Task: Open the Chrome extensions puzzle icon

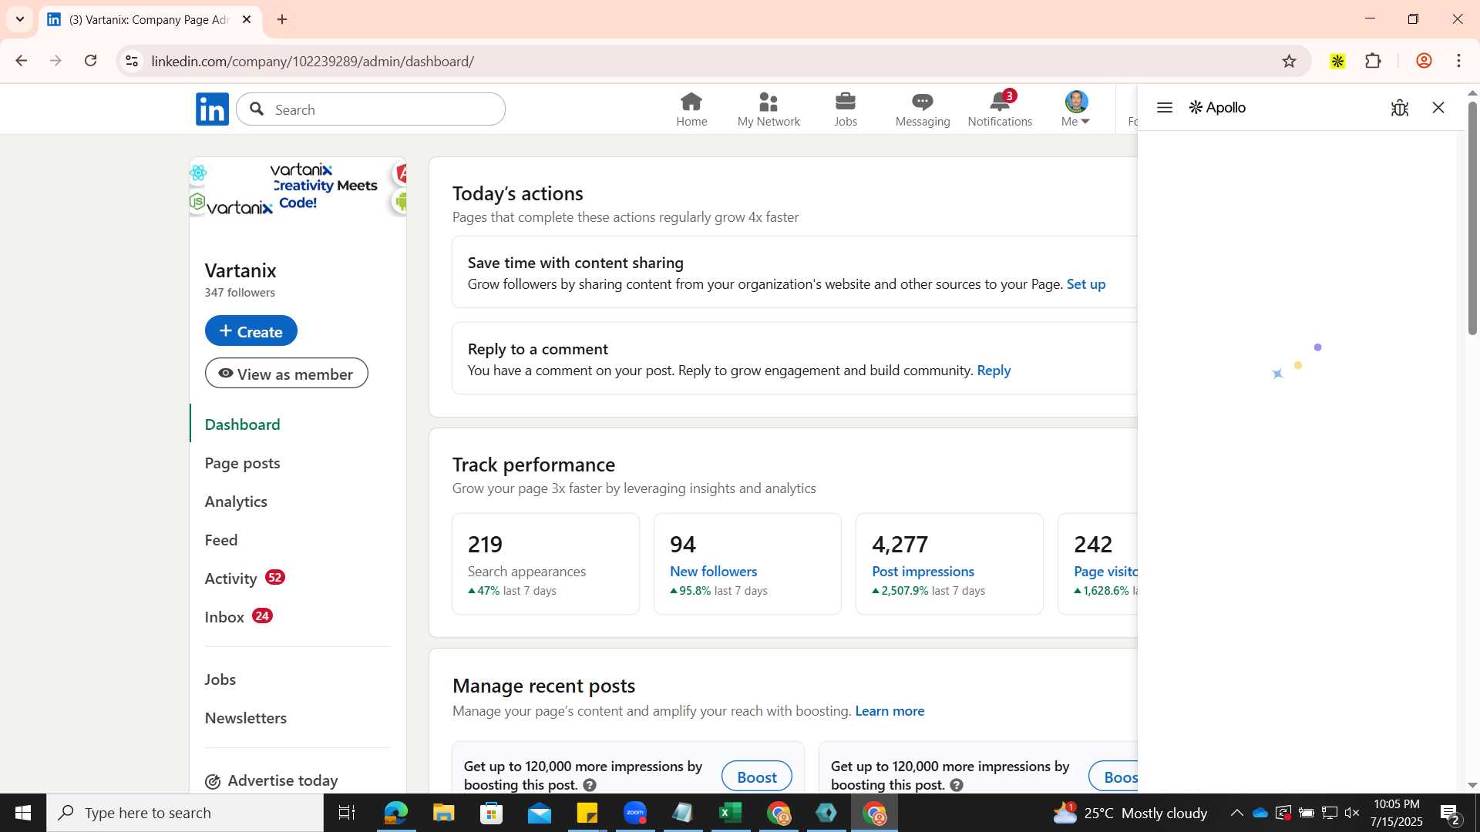Action: pos(1373,61)
